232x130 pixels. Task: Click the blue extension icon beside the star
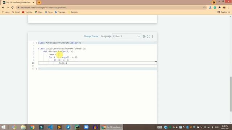(210, 8)
